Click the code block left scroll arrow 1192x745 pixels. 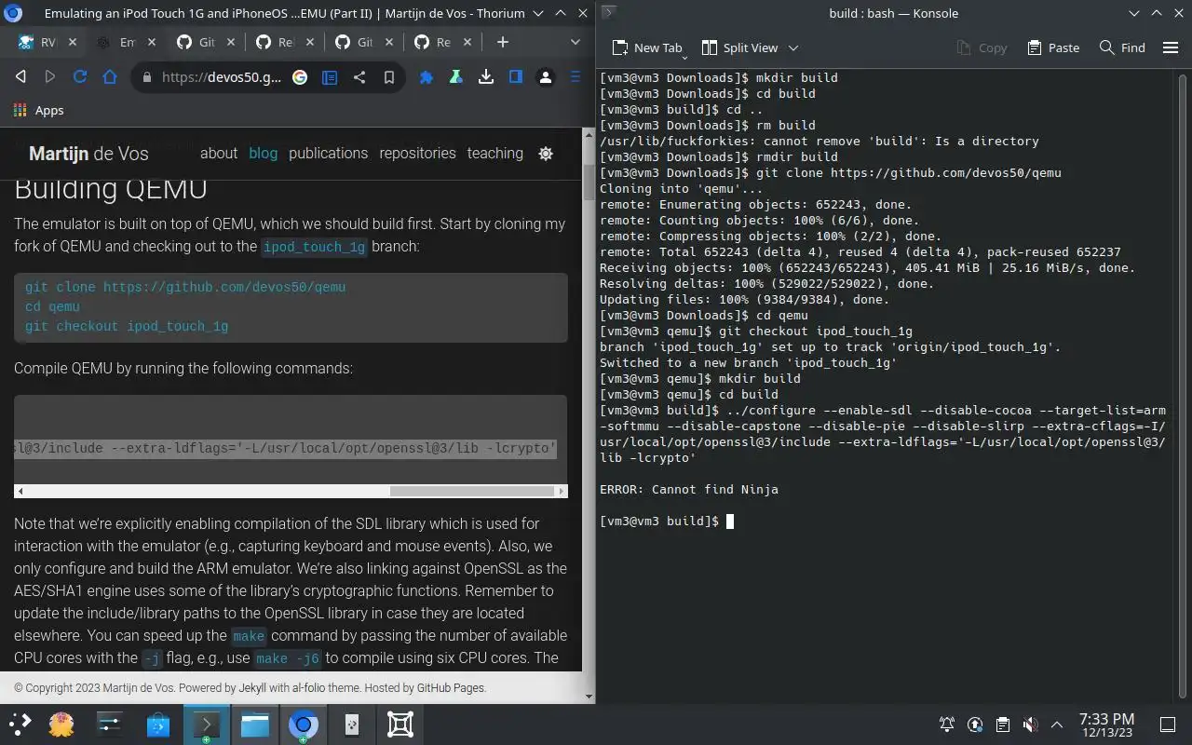20,491
